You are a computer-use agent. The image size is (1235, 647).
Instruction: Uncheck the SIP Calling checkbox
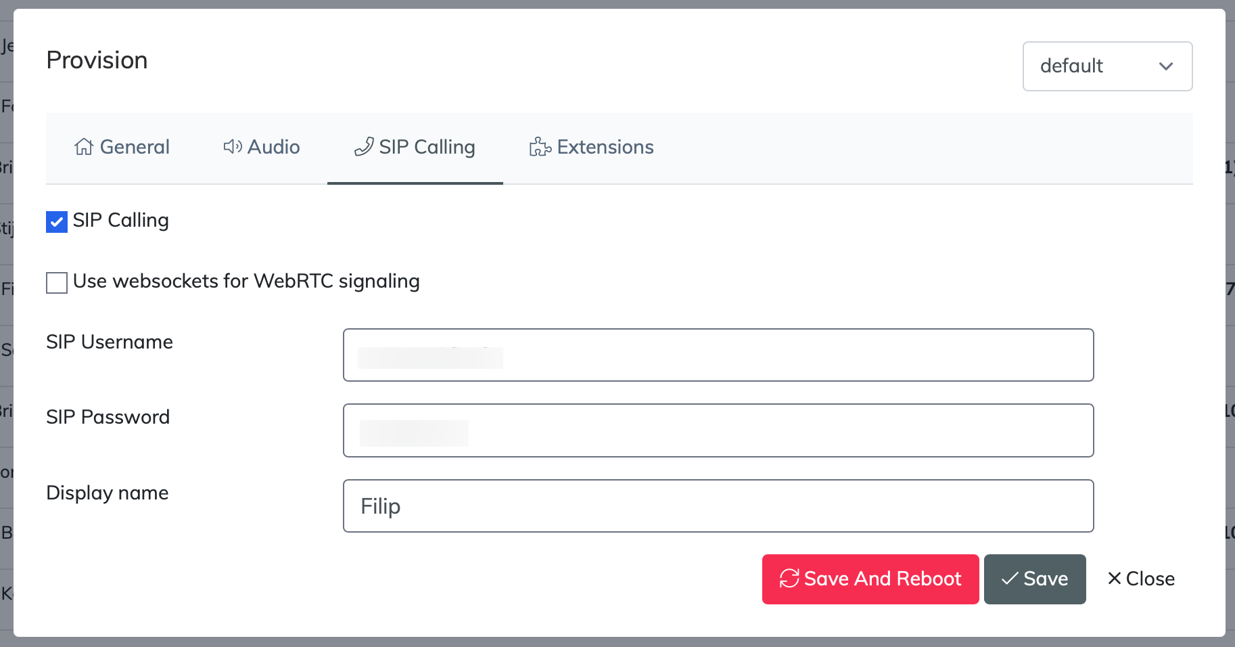coord(57,222)
